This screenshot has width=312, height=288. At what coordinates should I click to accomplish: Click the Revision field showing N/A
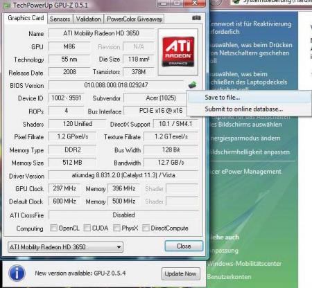point(139,46)
